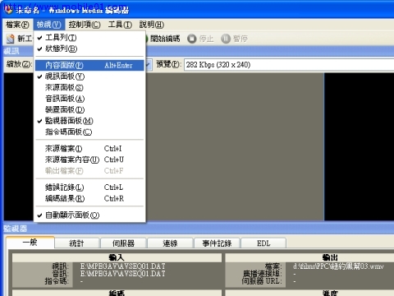Click the 輸入 column header
The image size is (394, 296).
[x=117, y=257]
